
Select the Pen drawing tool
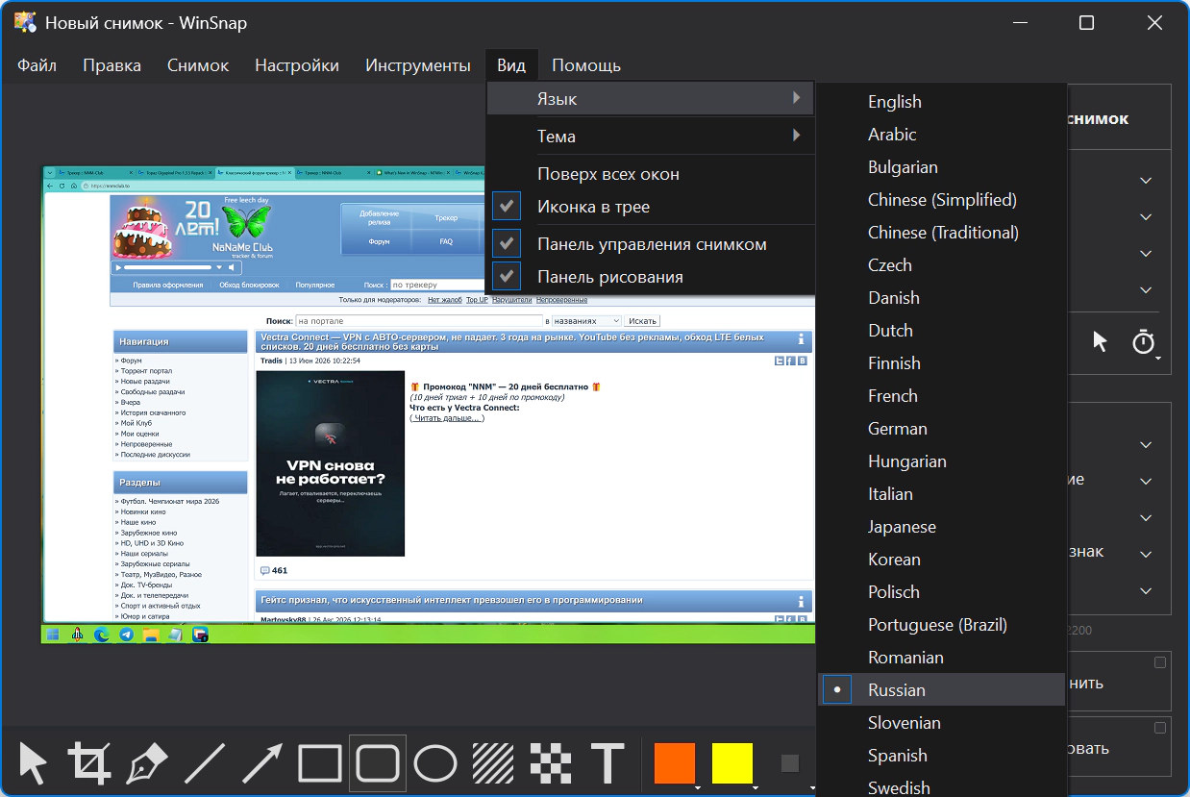[147, 763]
